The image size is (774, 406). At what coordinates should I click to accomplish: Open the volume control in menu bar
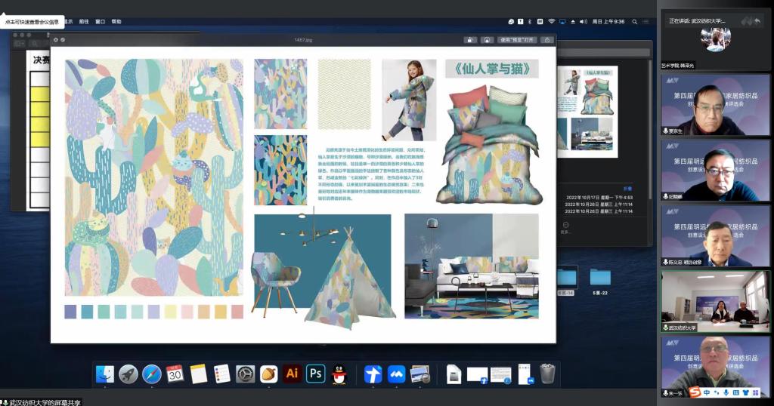point(582,22)
